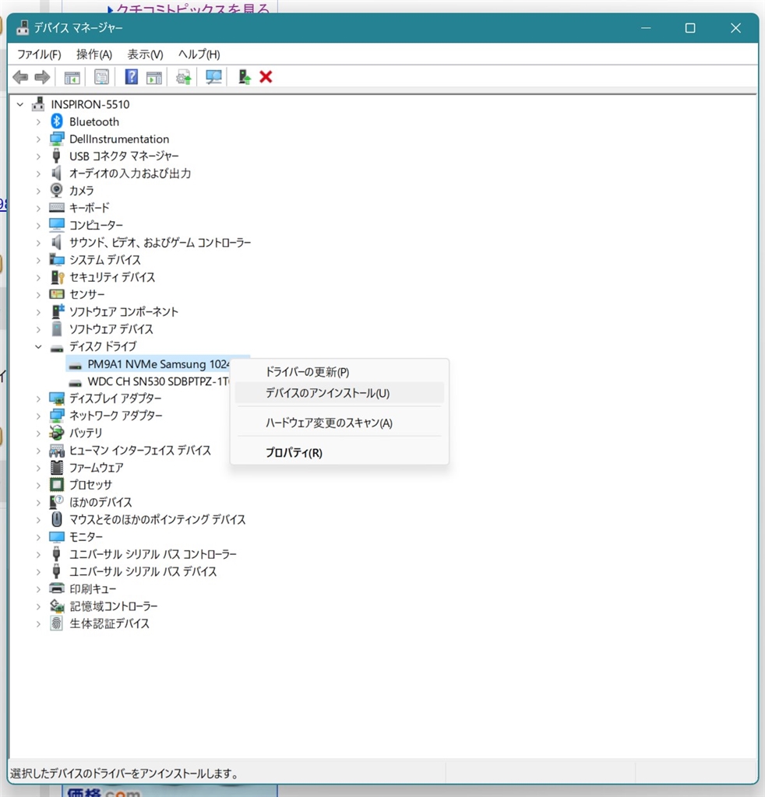This screenshot has width=765, height=797.
Task: Click the モニター display icon
Action: tap(56, 537)
